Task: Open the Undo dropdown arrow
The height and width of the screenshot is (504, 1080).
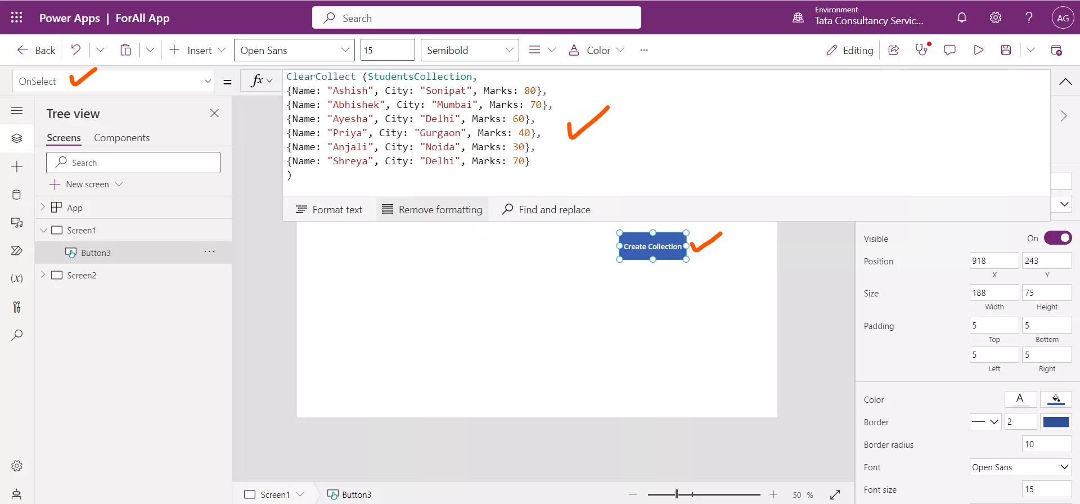Action: [x=100, y=49]
